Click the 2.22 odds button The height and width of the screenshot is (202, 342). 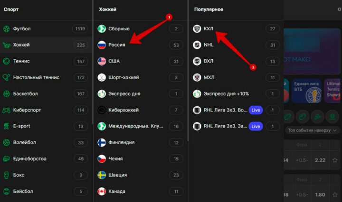(320, 160)
